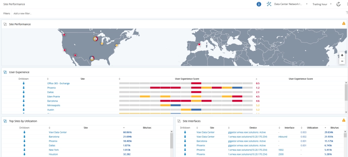Add a new filter in the filter field
348x157 pixels.
click(x=23, y=14)
